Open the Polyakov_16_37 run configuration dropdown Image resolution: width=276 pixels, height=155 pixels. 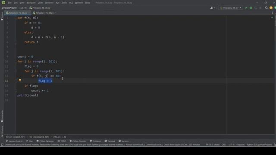(231, 8)
